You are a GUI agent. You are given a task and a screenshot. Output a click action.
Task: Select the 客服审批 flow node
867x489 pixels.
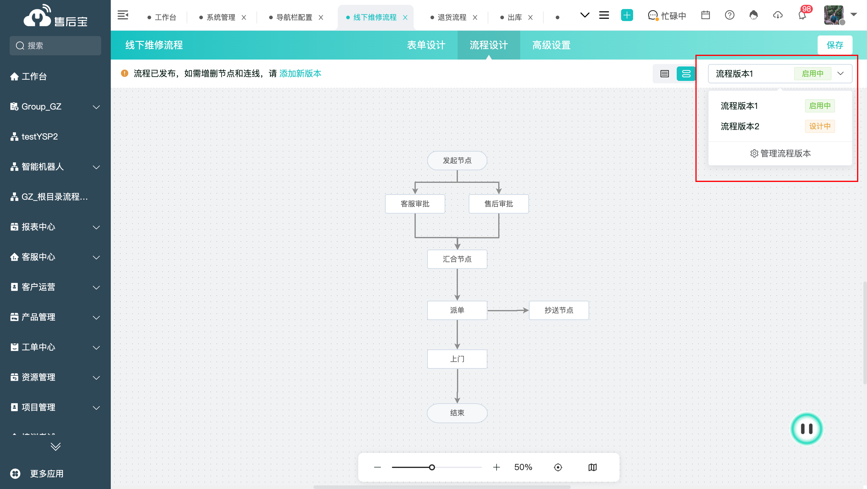click(x=415, y=204)
